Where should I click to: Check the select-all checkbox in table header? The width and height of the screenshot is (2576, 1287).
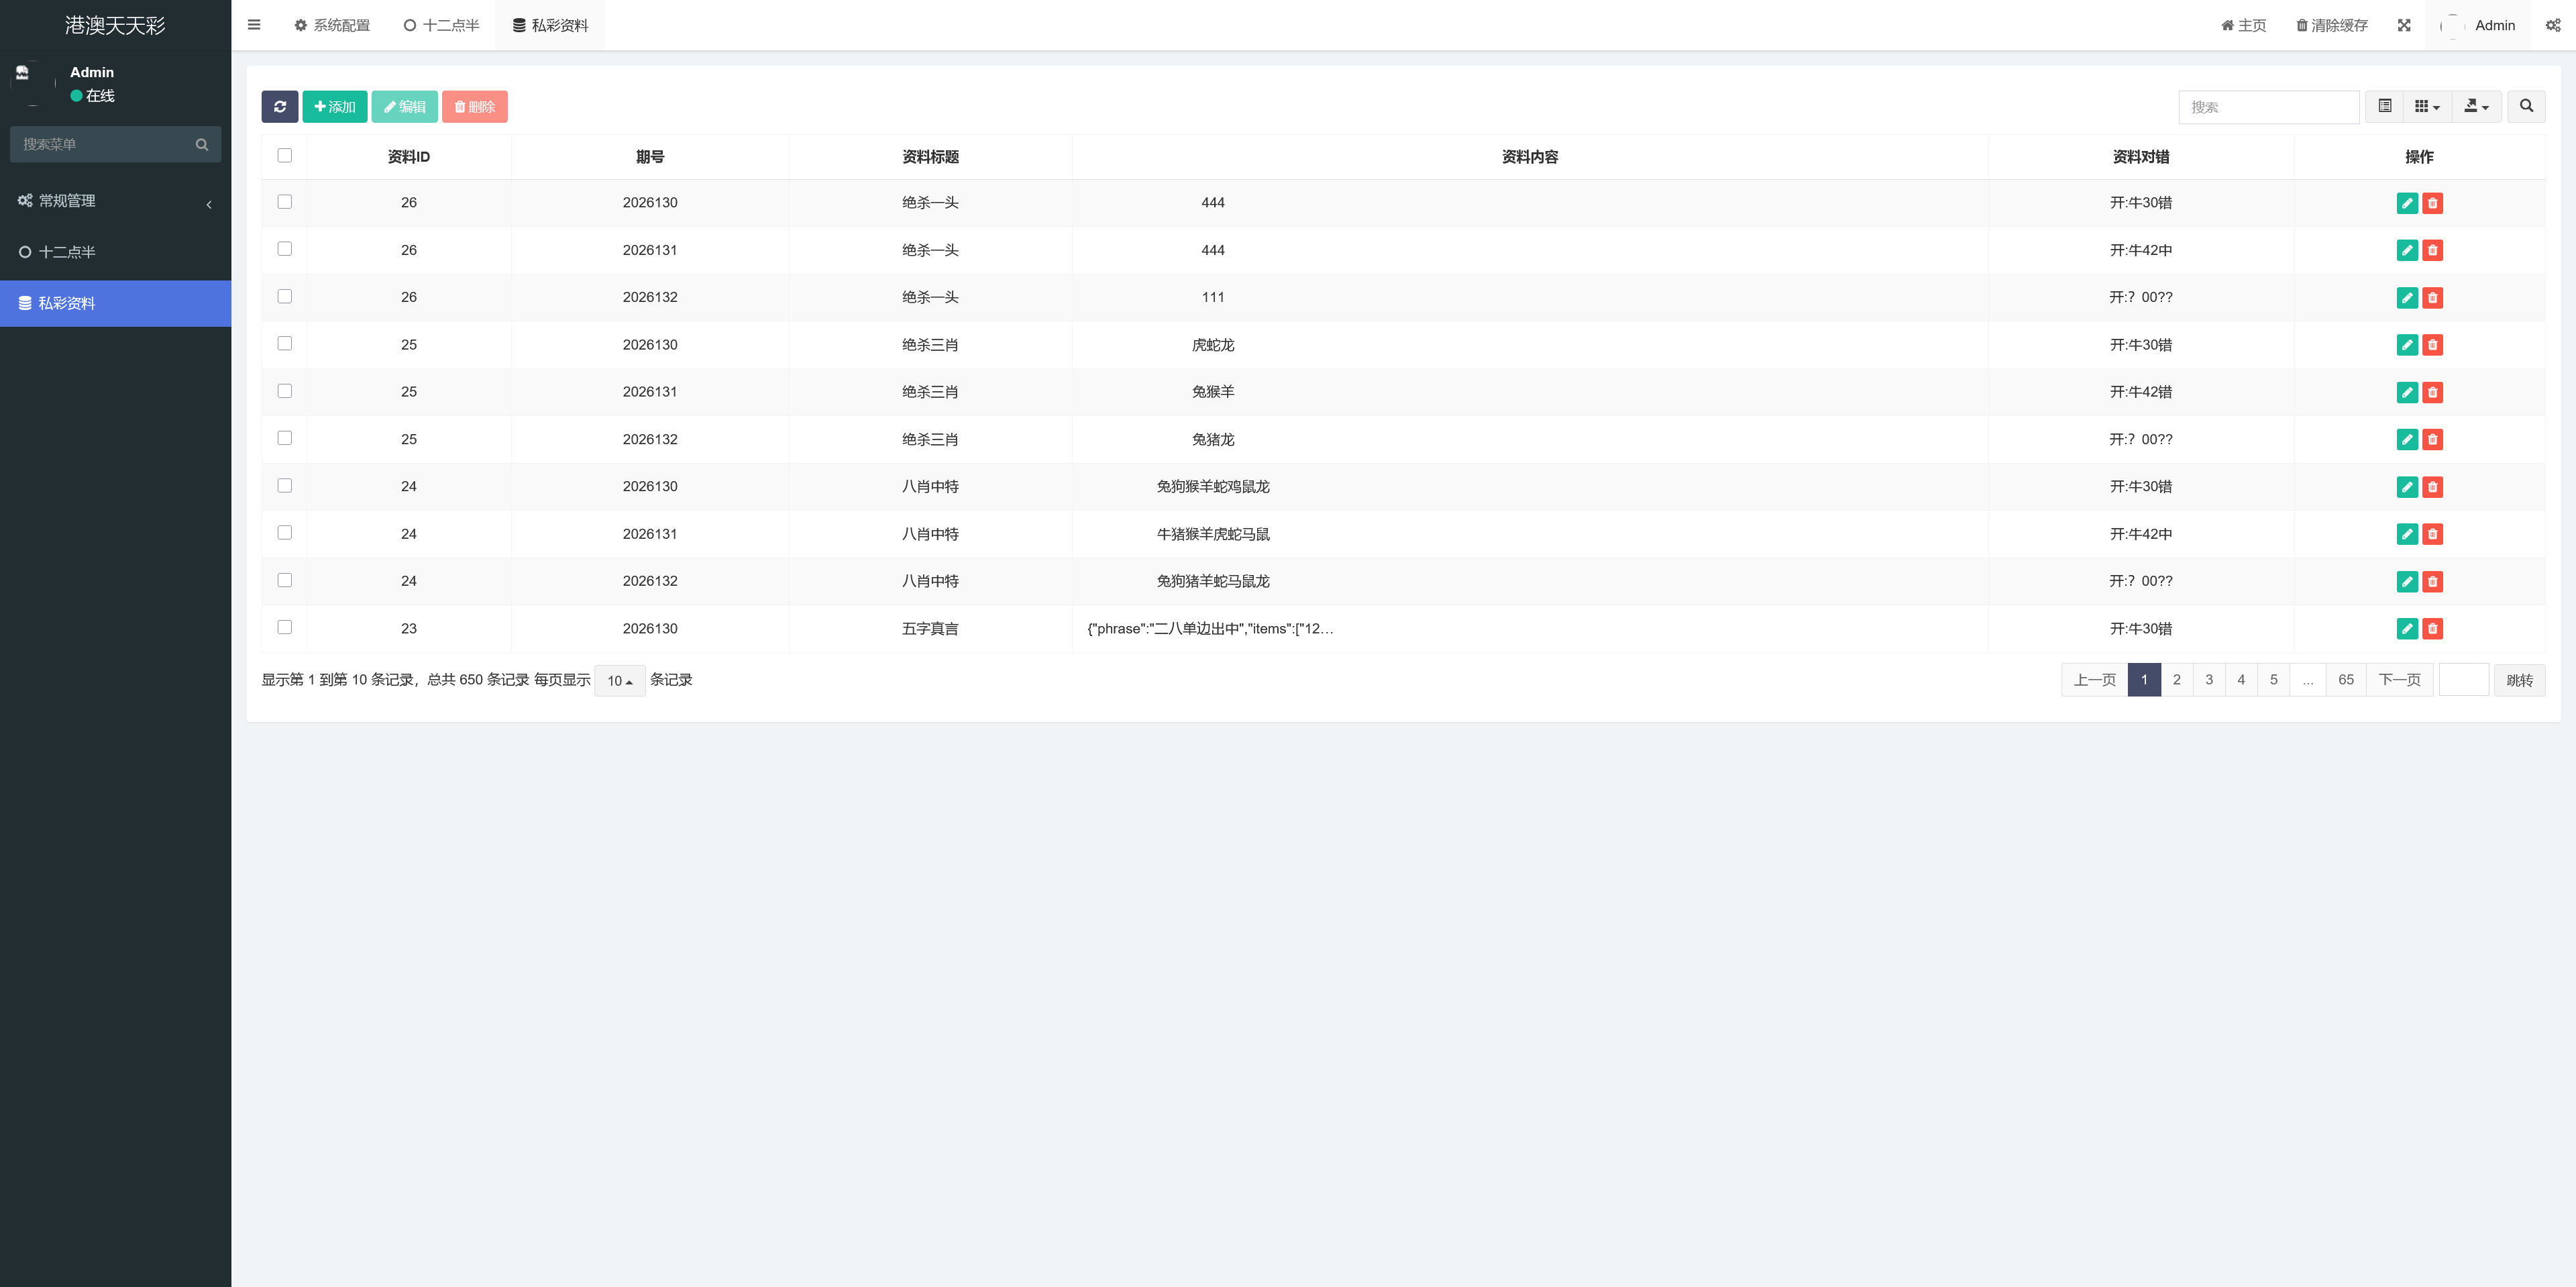pyautogui.click(x=285, y=155)
